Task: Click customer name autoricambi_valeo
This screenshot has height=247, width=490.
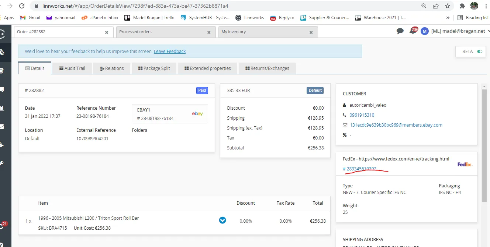Action: click(x=368, y=105)
